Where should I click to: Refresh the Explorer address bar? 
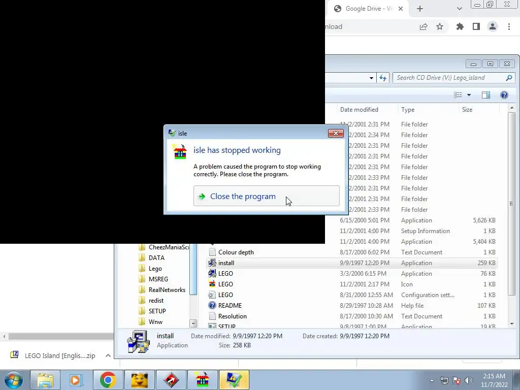click(383, 78)
